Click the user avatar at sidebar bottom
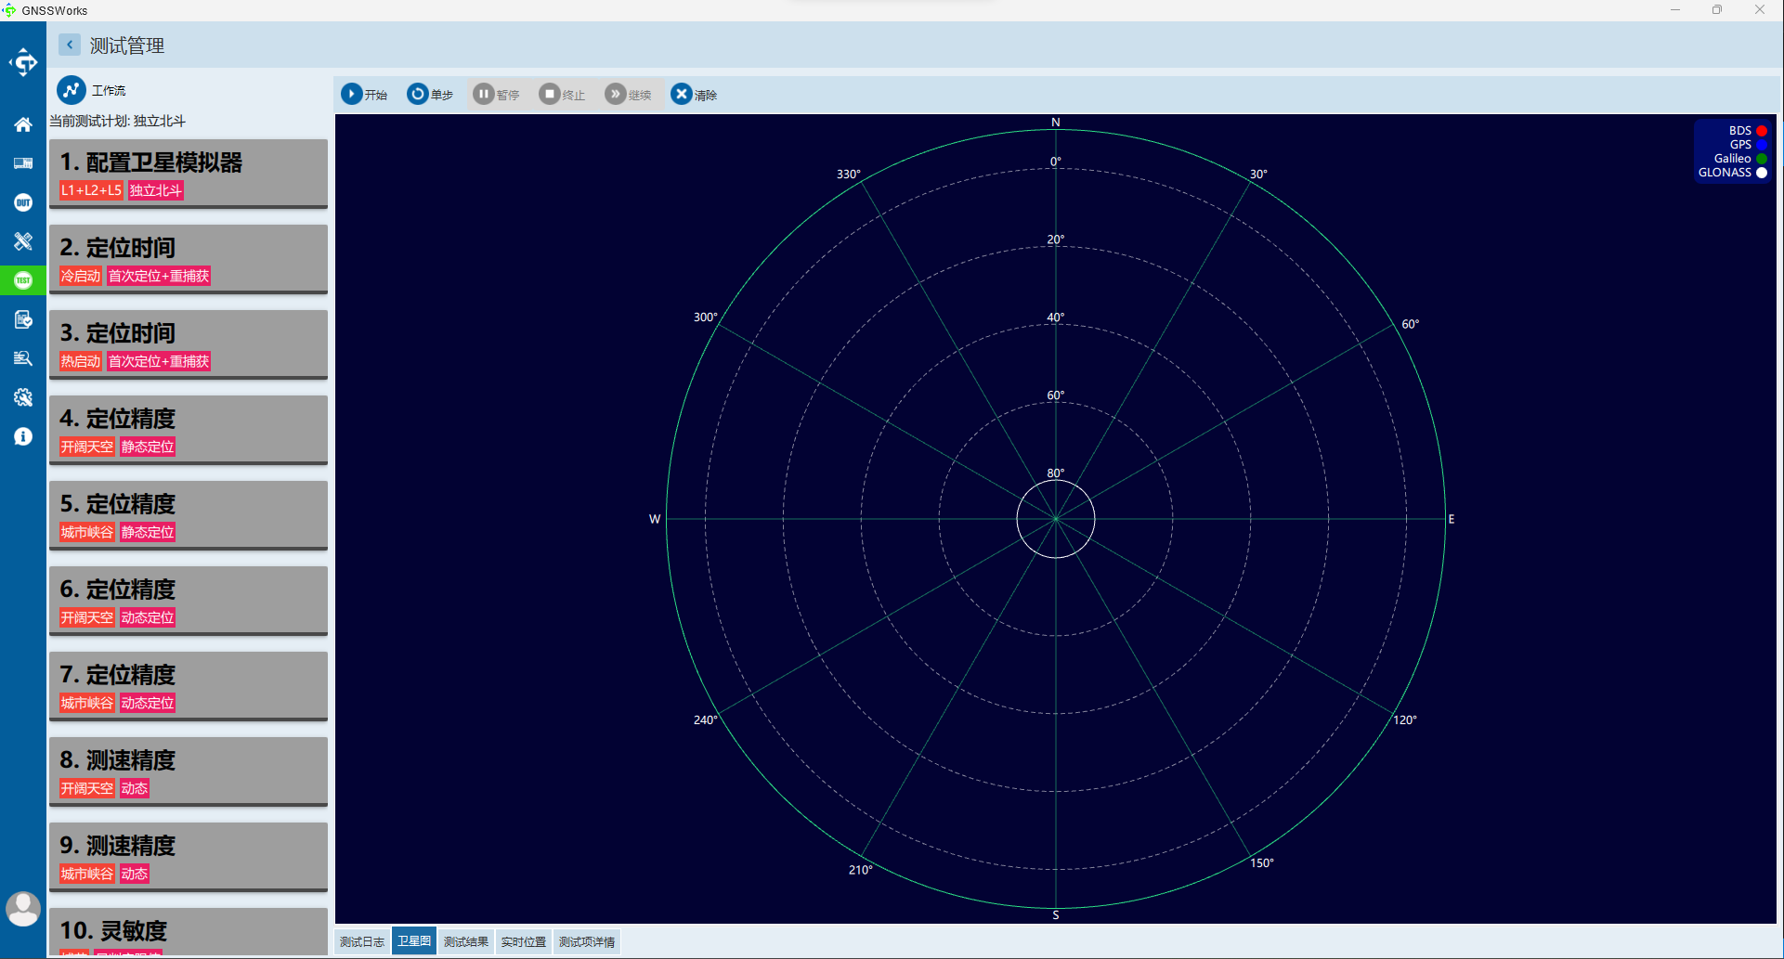Screen dimensions: 1784x959 [x=23, y=909]
